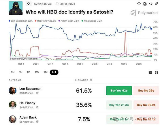160x125 pixels.
Task: Switch chart to 1D range
Action: [28, 72]
